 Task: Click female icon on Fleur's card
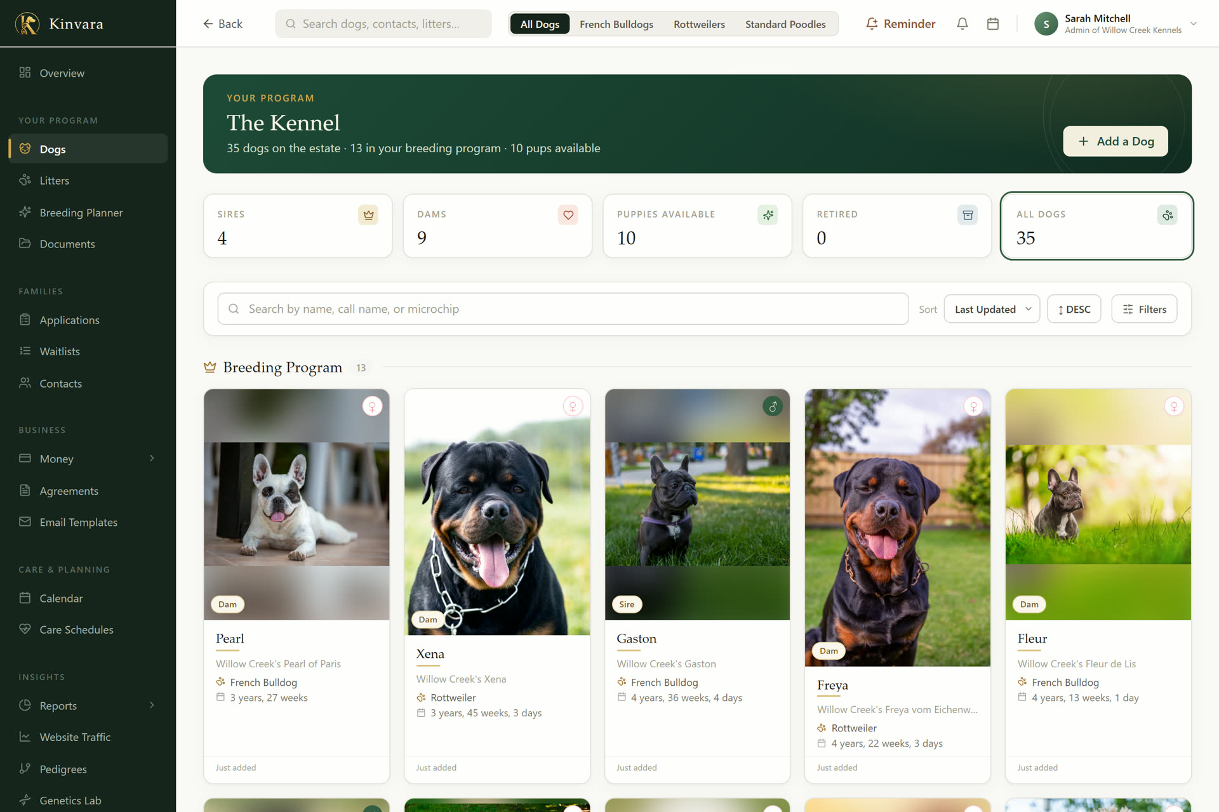[1174, 406]
